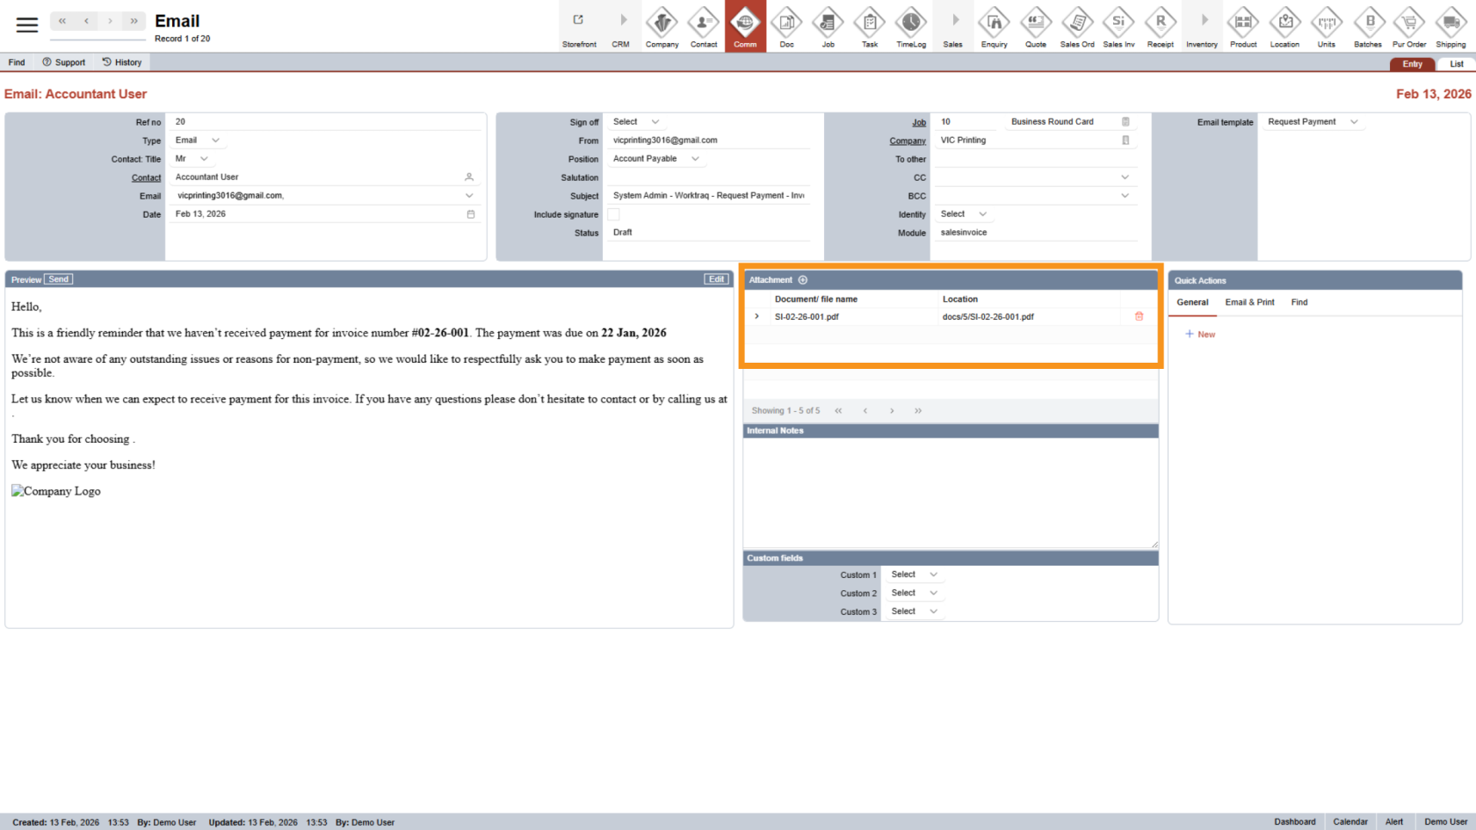This screenshot has width=1476, height=830.
Task: Click the Edit button in Preview header
Action: [x=716, y=279]
